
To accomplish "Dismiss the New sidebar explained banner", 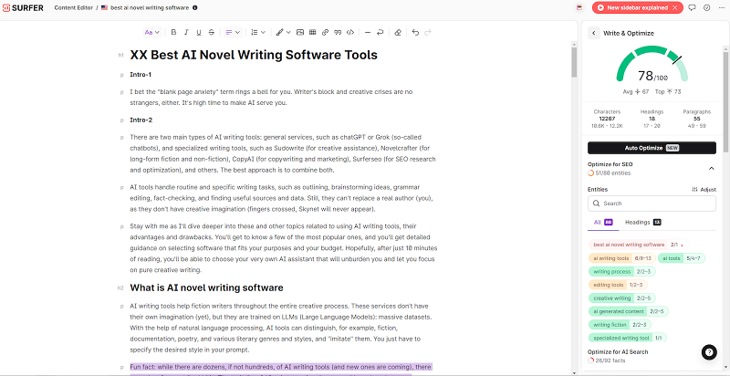I will click(x=675, y=8).
